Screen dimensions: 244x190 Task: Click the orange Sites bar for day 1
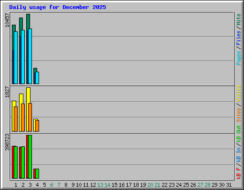pos(16,119)
